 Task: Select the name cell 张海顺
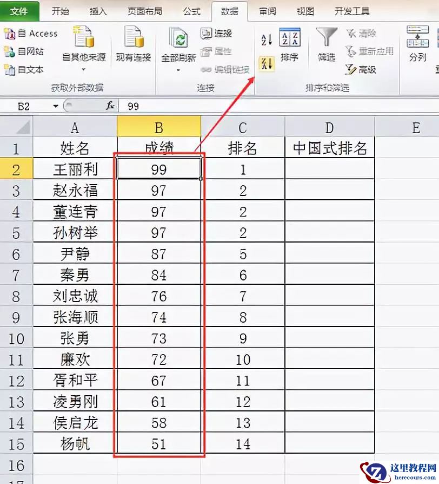[75, 316]
